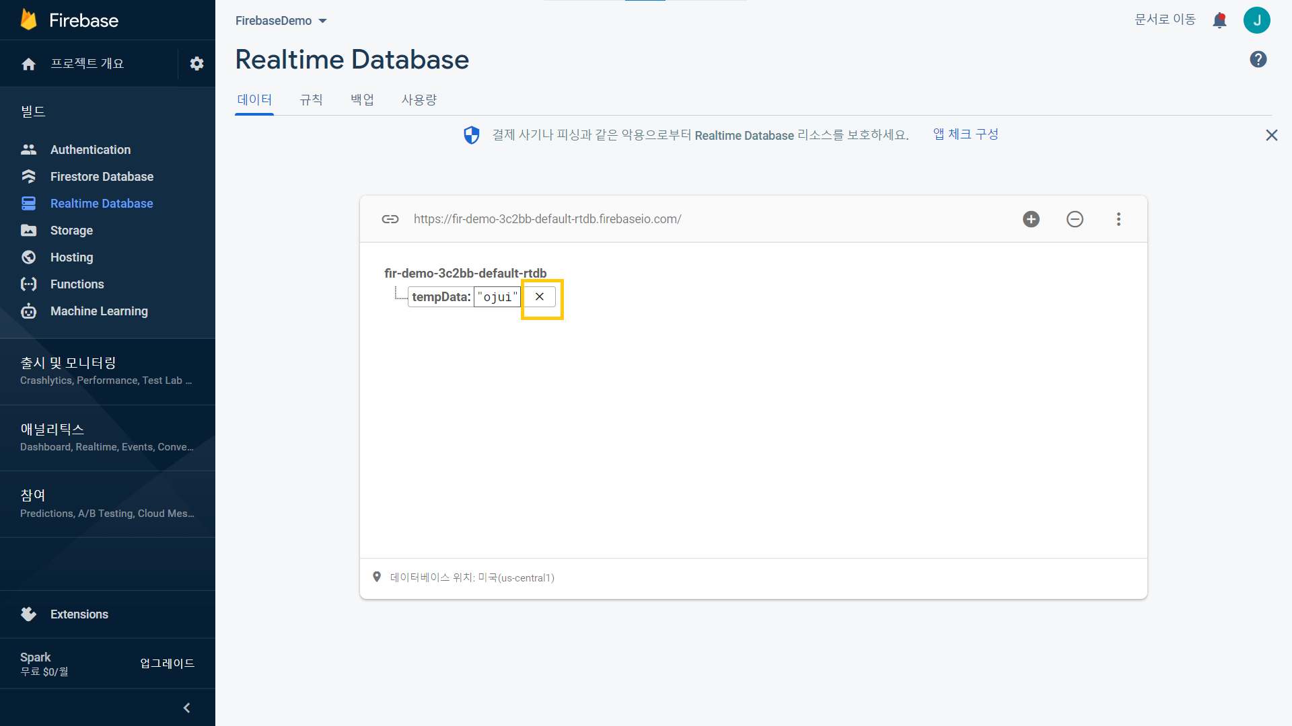Click the 앱 체크 구성 link
Image resolution: width=1292 pixels, height=726 pixels.
965,134
